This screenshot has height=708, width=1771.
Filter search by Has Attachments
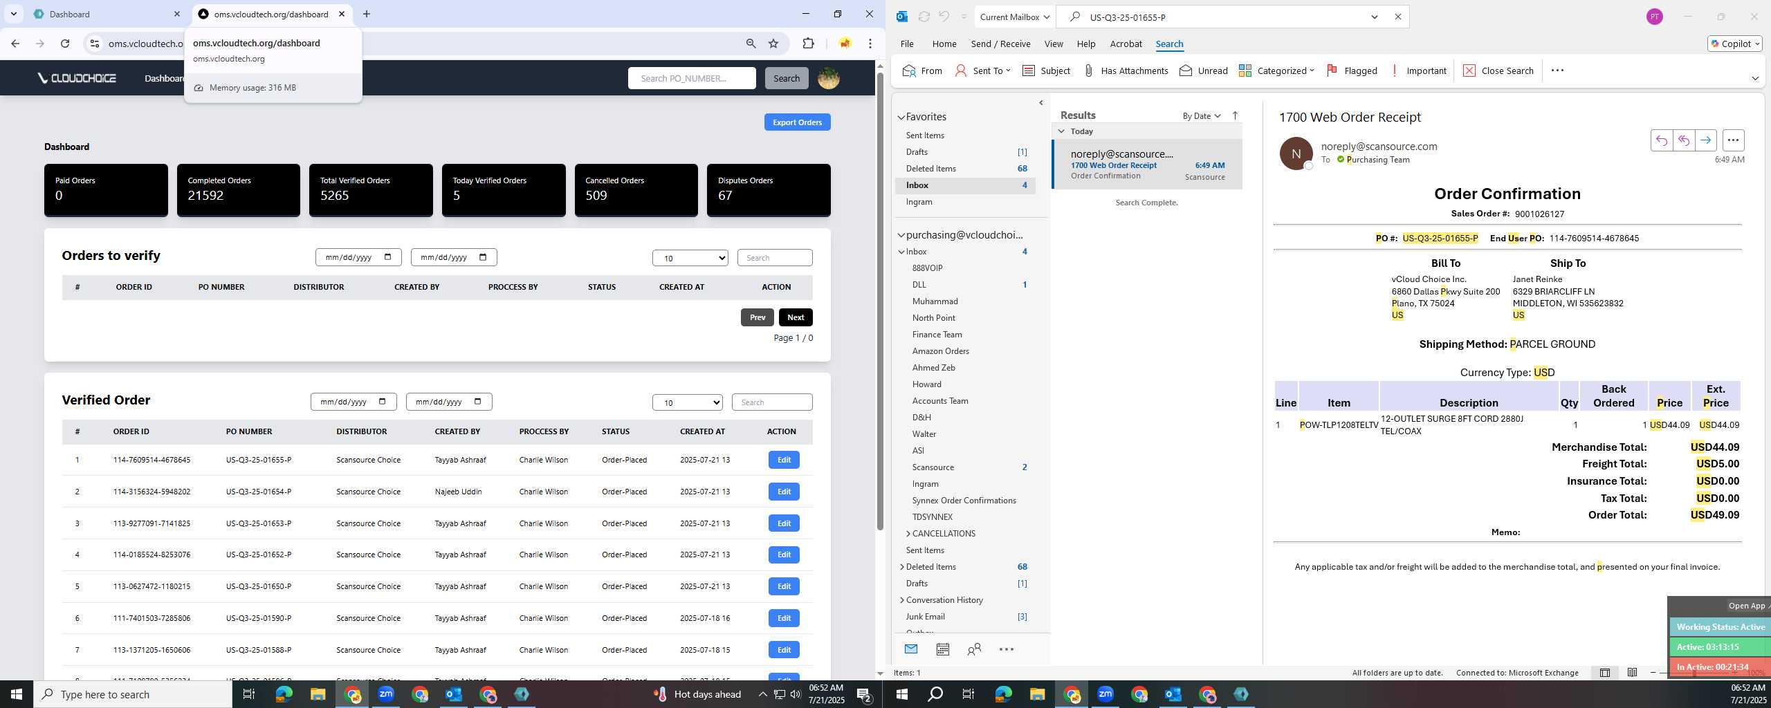click(1126, 71)
